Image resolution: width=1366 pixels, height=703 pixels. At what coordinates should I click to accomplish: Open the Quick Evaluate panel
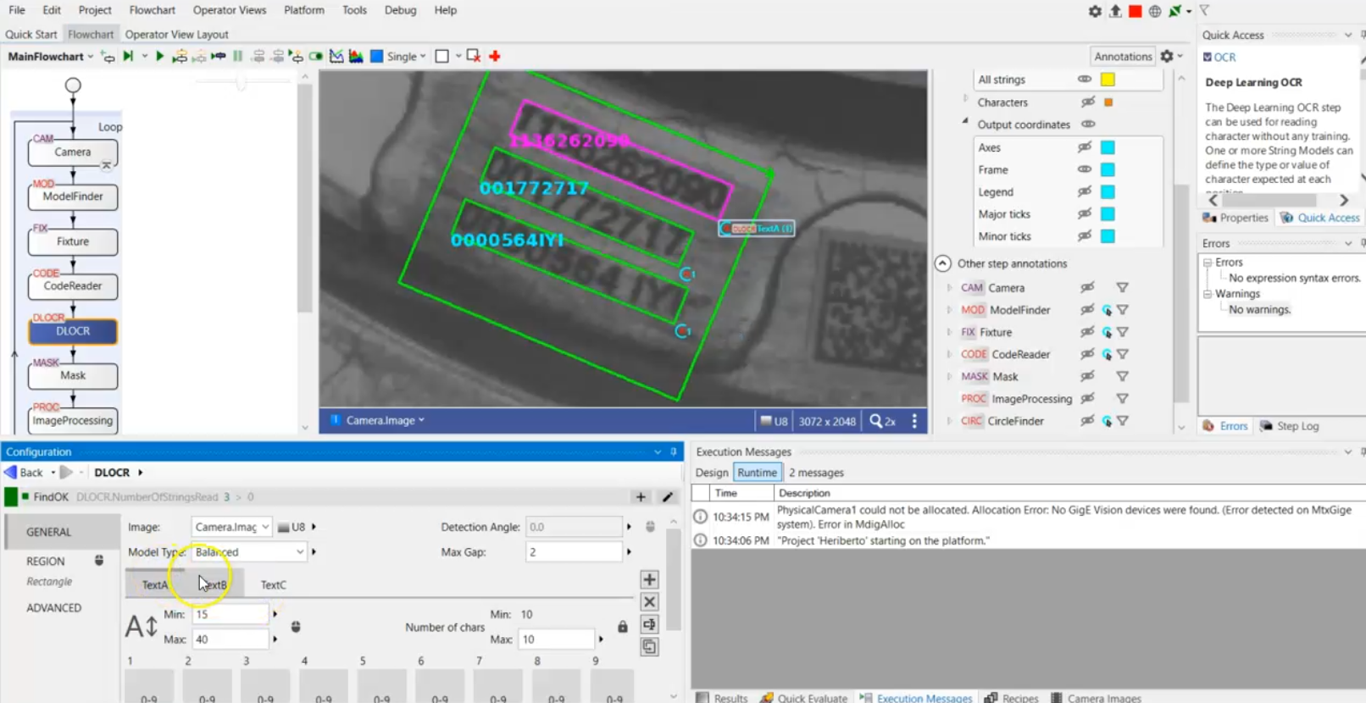(803, 698)
